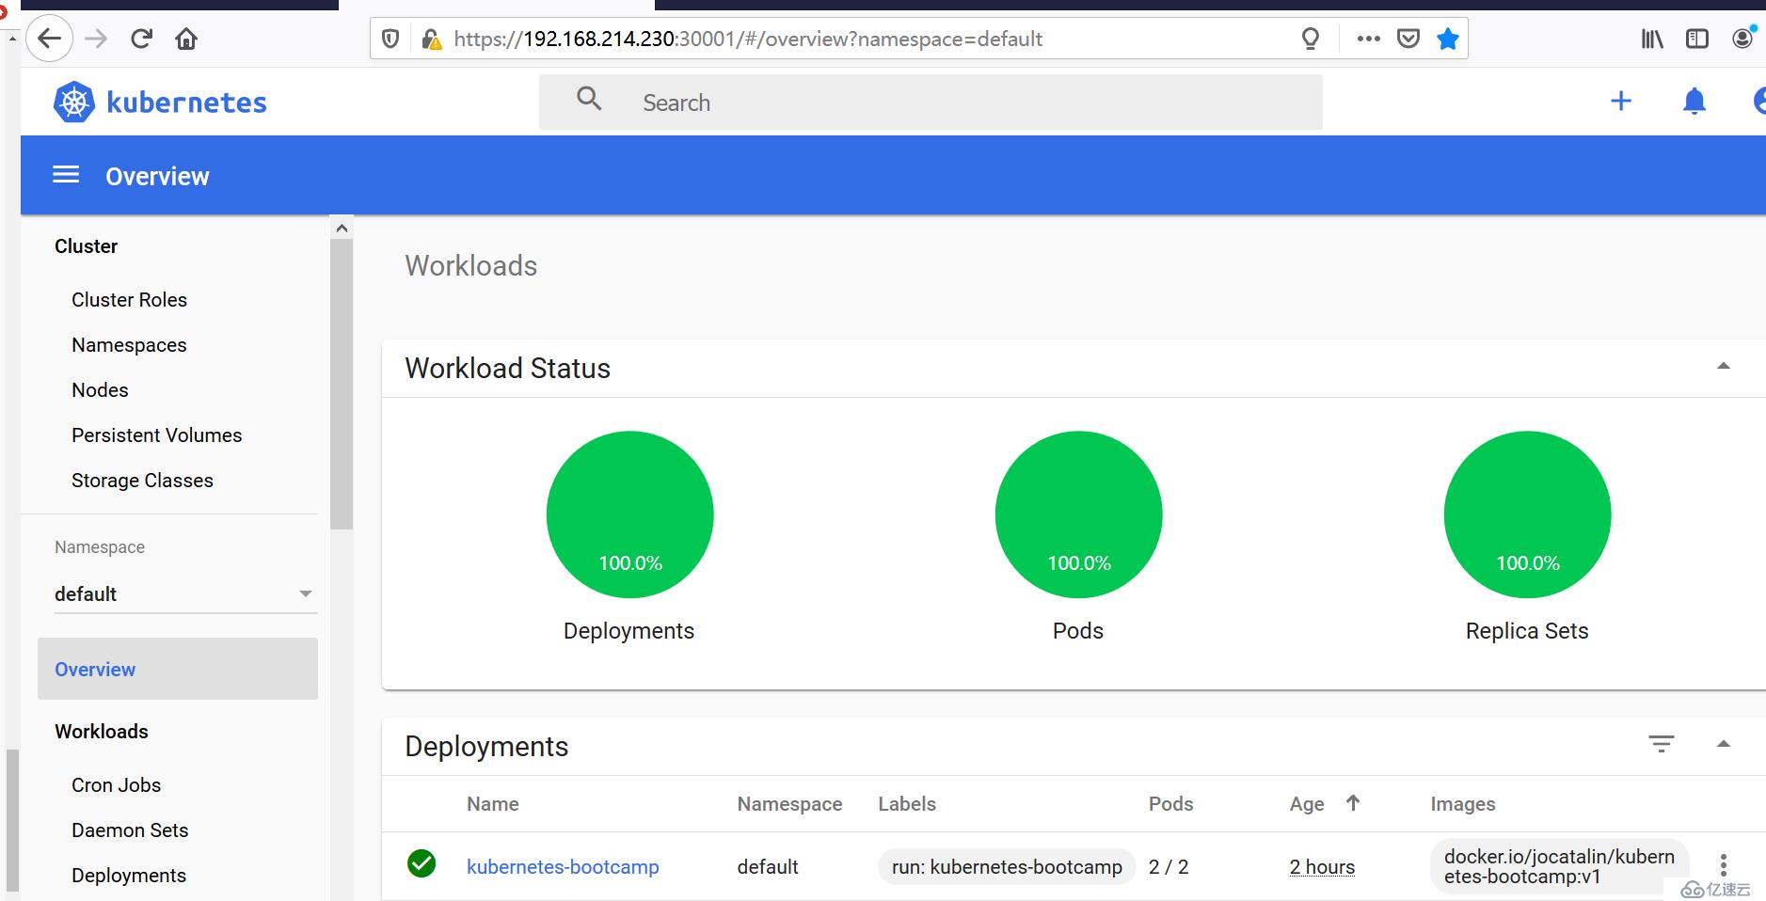The width and height of the screenshot is (1766, 901).
Task: Collapse the Workload Status card
Action: [1723, 366]
